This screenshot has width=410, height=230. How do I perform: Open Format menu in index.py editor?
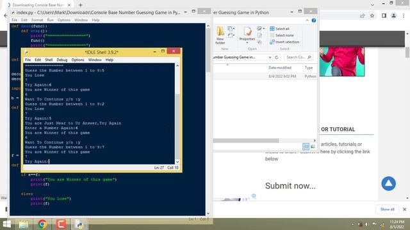tap(37, 20)
